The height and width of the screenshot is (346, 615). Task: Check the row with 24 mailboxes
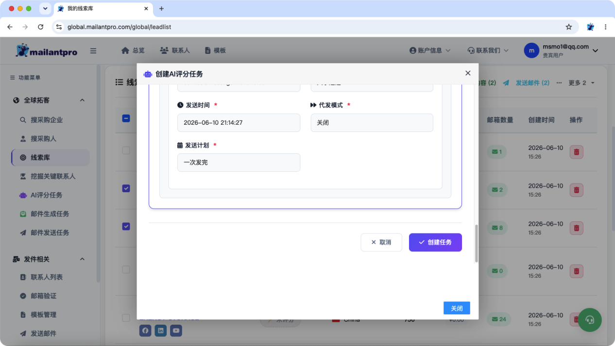pyautogui.click(x=126, y=317)
